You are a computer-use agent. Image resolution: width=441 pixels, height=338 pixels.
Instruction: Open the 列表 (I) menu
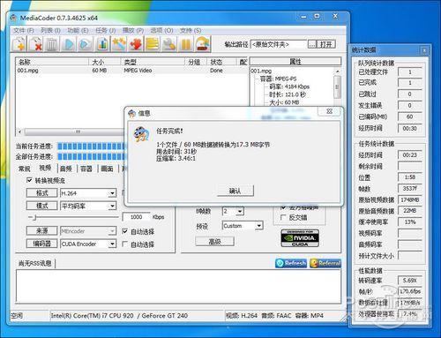click(50, 31)
